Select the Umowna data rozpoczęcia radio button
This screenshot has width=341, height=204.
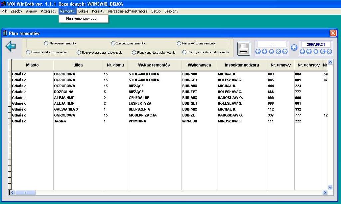point(28,52)
